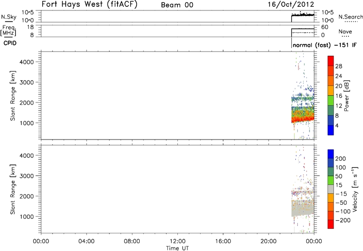Select the 'Freq. [MHz]' legend label
The image size is (363, 251).
[x=8, y=30]
